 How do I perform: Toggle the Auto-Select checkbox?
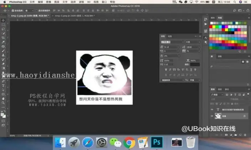13,11
